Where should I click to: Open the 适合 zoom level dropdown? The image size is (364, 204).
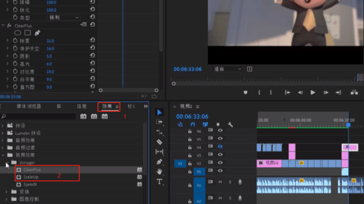pos(227,69)
